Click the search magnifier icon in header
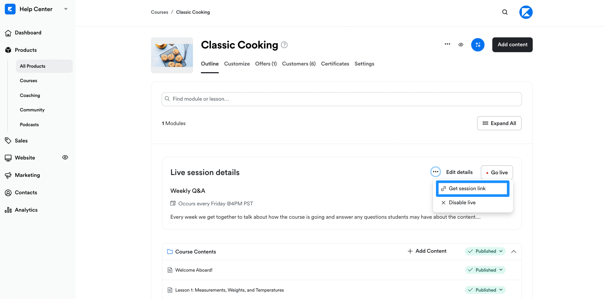This screenshot has height=299, width=605. [505, 12]
